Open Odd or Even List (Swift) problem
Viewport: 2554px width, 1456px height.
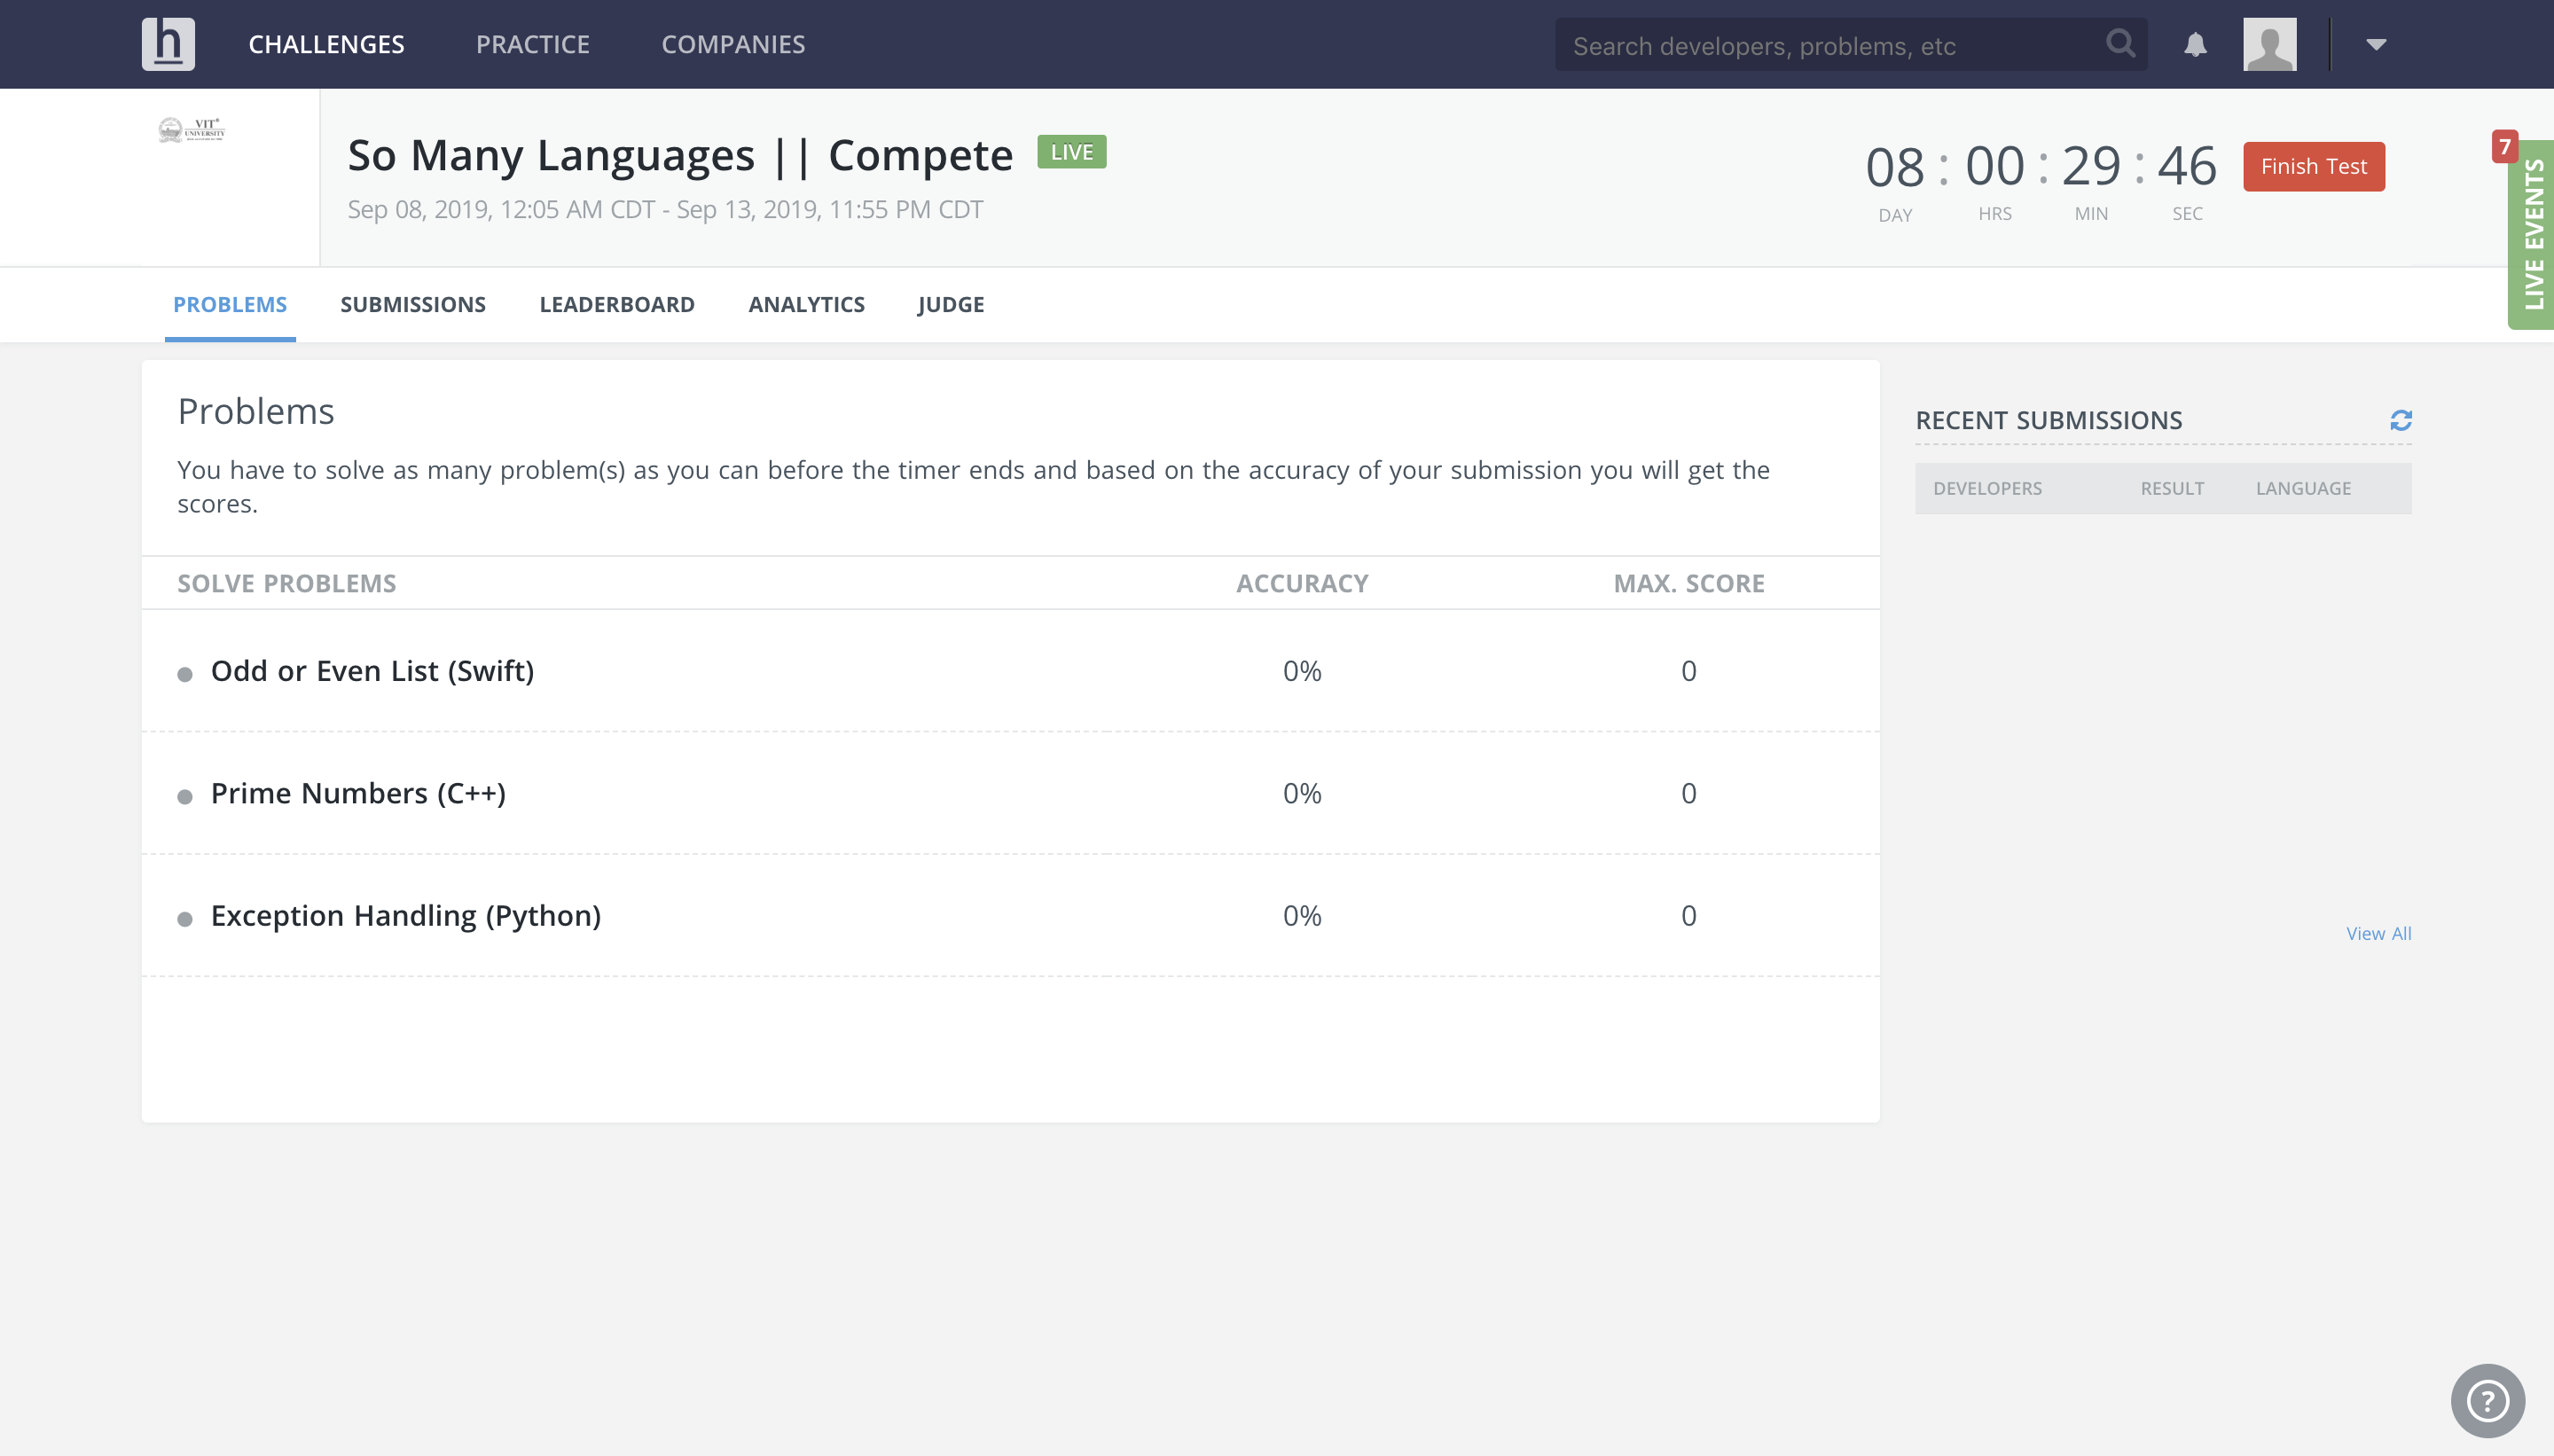[372, 671]
